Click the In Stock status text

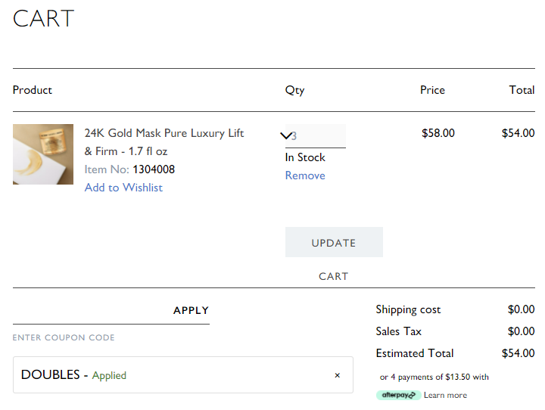point(305,157)
